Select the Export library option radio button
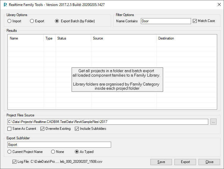The width and height of the screenshot is (224, 169). [32, 21]
